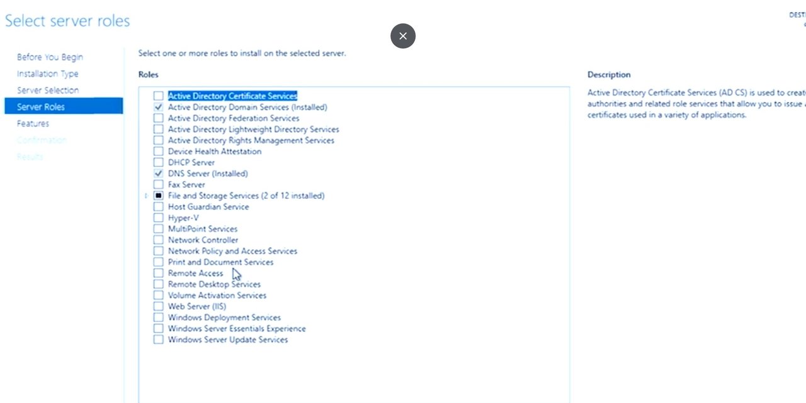Image resolution: width=806 pixels, height=403 pixels.
Task: Select Print and Document Services label
Action: click(x=221, y=262)
